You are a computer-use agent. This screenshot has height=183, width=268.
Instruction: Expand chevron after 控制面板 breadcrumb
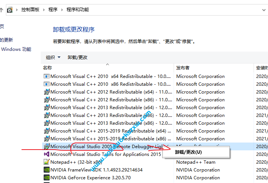(x=44, y=10)
